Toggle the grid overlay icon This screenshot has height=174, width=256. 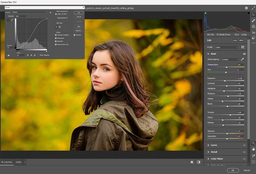tap(253, 162)
